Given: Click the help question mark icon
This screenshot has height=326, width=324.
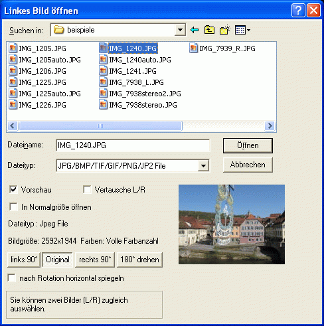Looking at the screenshot, I should [x=298, y=10].
